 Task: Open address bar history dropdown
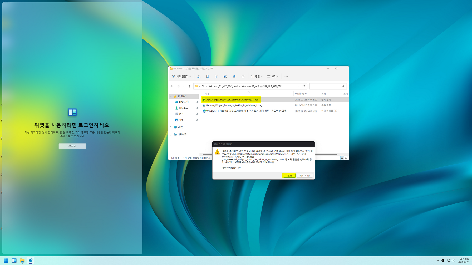tap(298, 86)
